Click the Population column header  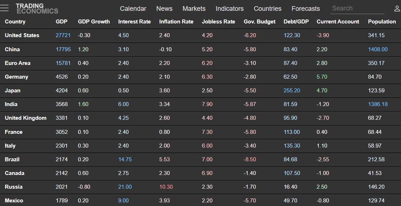point(382,22)
